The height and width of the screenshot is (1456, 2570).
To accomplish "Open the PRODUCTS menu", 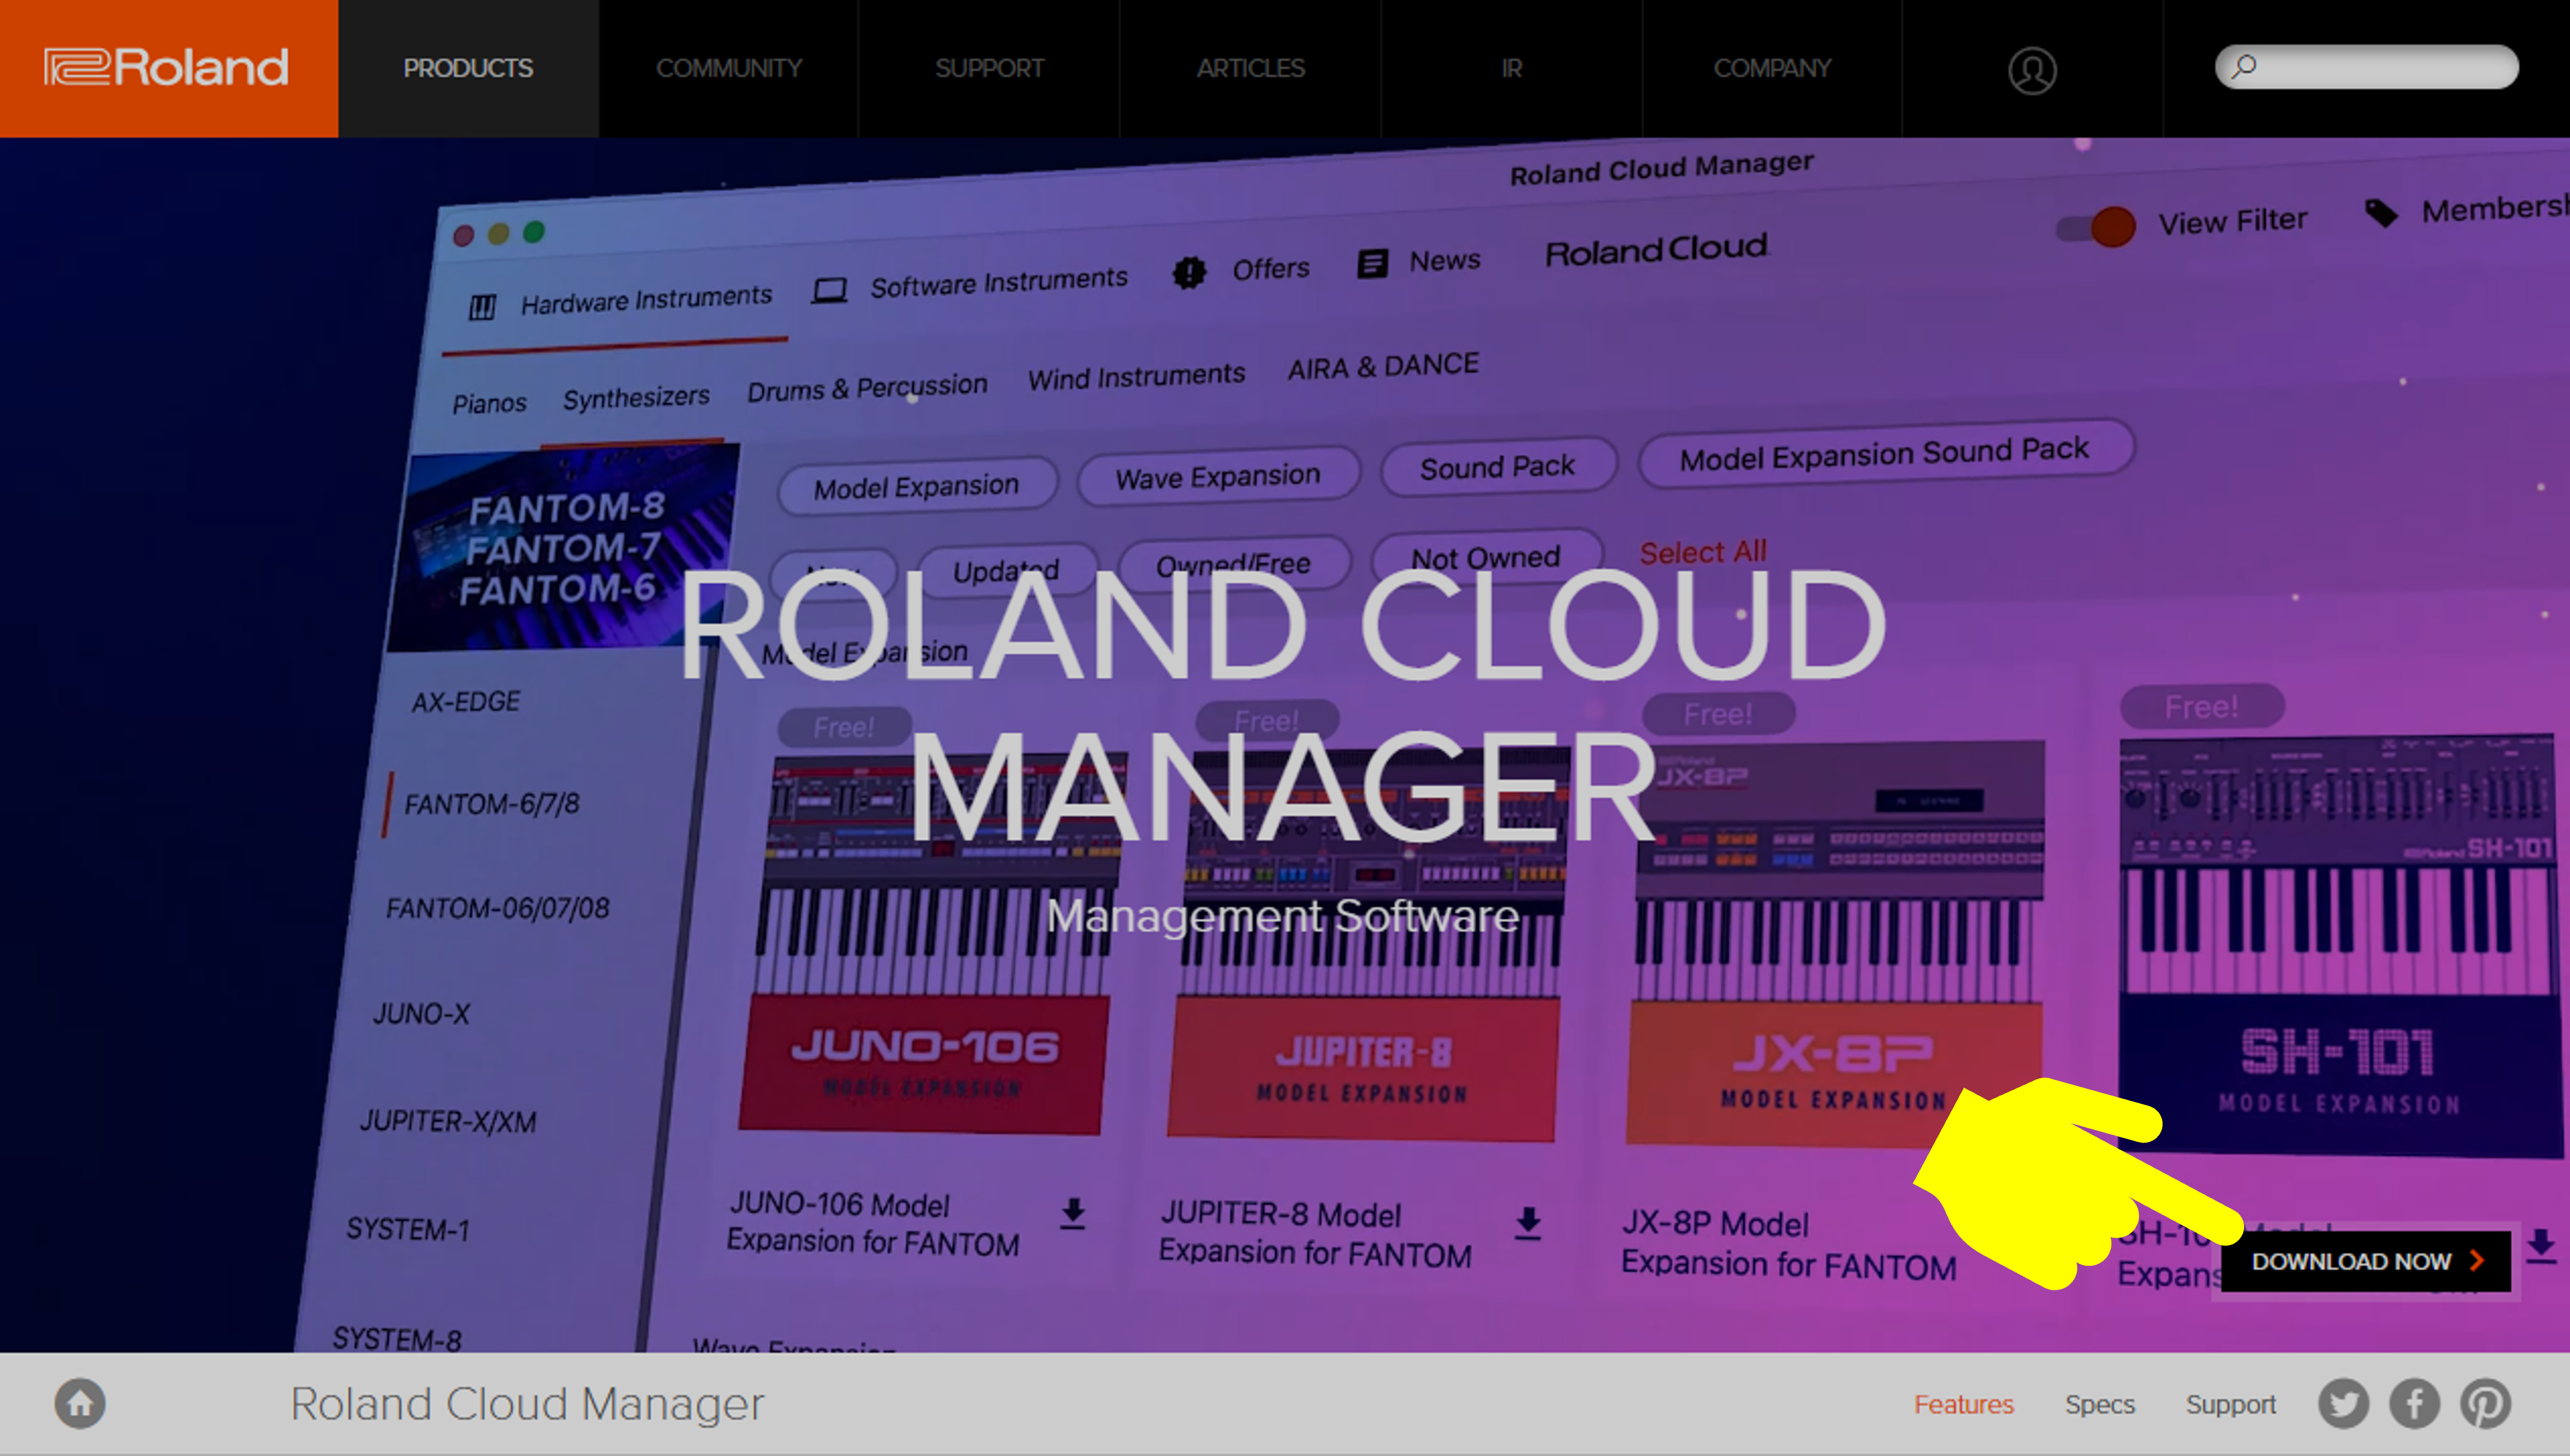I will pyautogui.click(x=468, y=68).
